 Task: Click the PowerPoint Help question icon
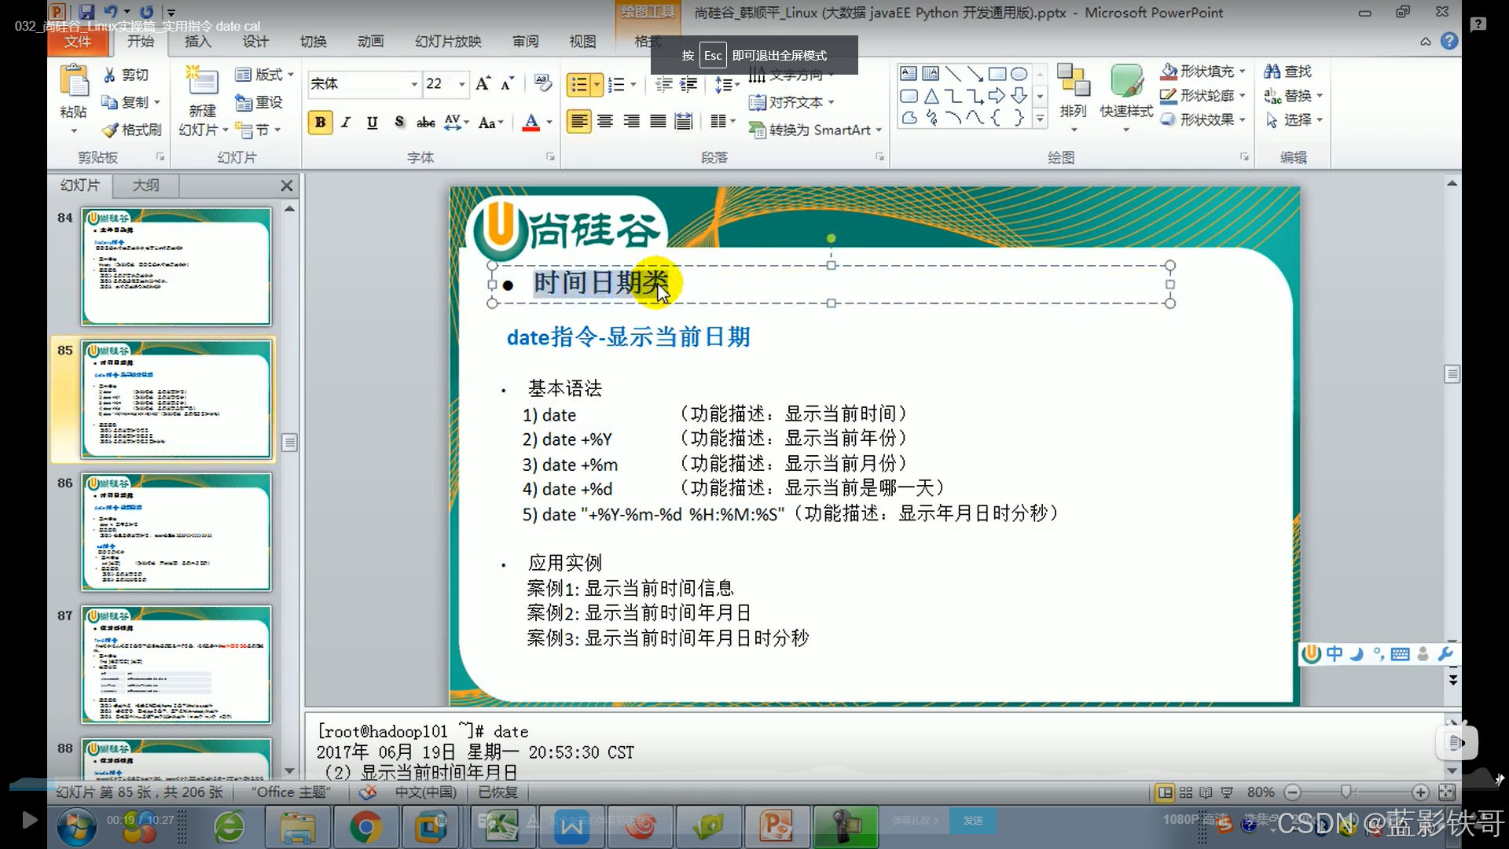(1449, 41)
